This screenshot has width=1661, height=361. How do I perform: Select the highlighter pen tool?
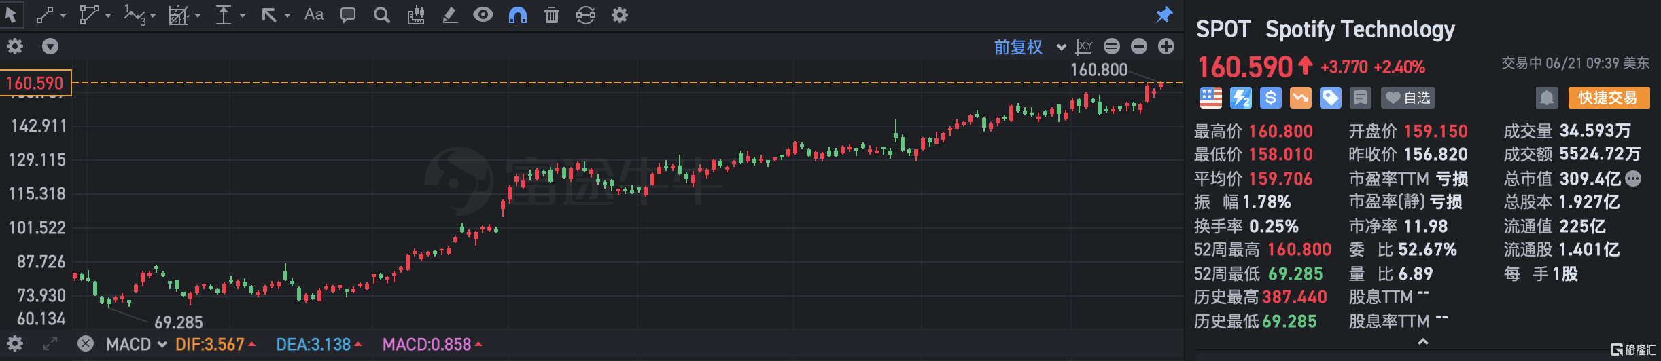[450, 15]
